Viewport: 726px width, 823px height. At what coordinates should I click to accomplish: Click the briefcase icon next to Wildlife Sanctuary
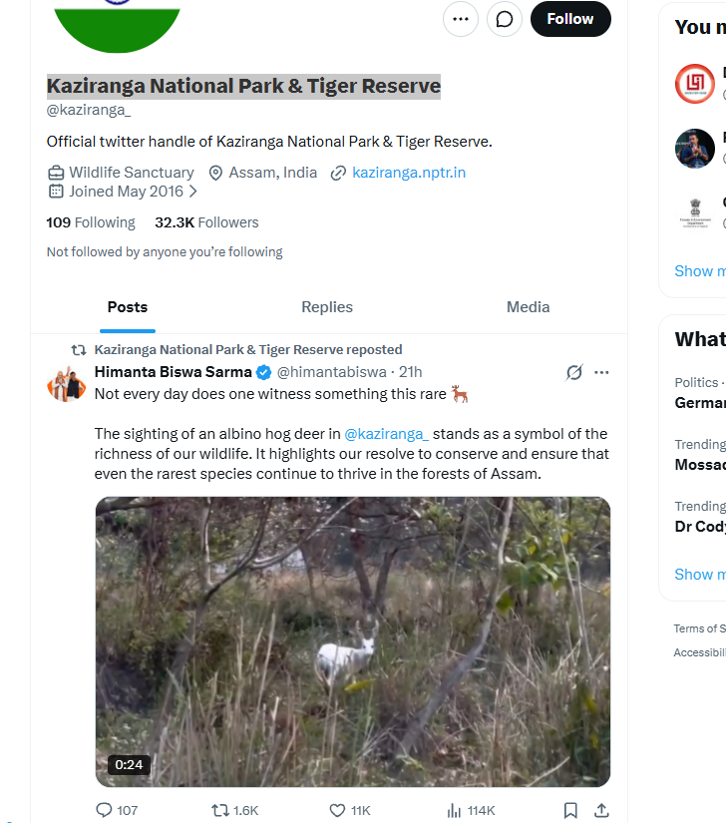click(x=56, y=173)
